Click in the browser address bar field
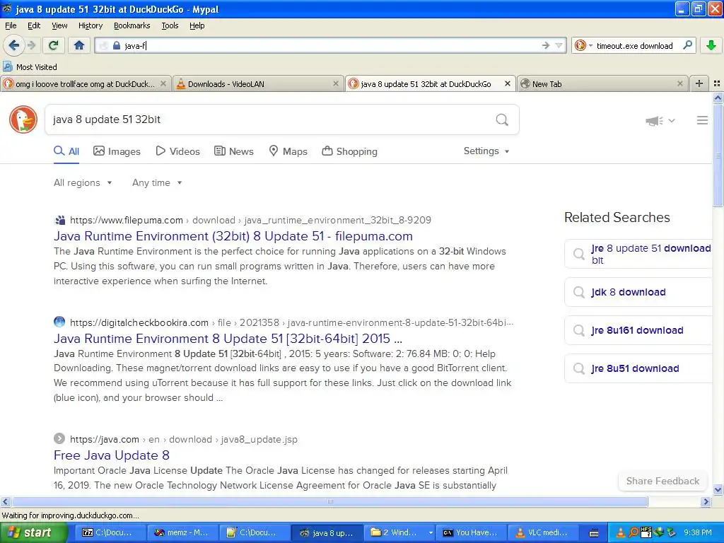724x543 pixels. coord(330,45)
